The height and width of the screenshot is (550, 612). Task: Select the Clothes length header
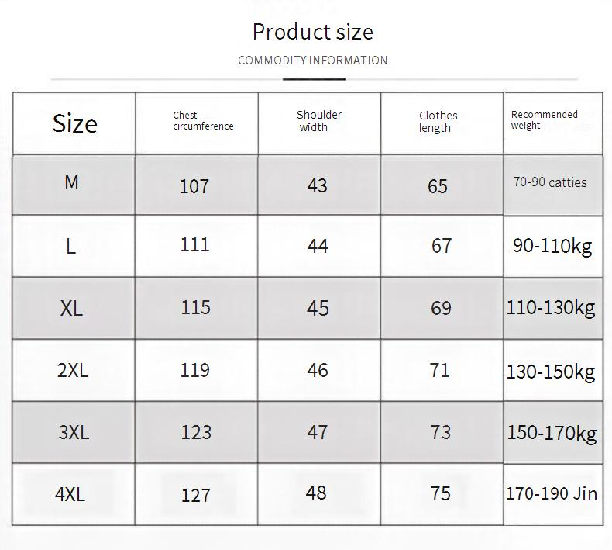coord(438,122)
